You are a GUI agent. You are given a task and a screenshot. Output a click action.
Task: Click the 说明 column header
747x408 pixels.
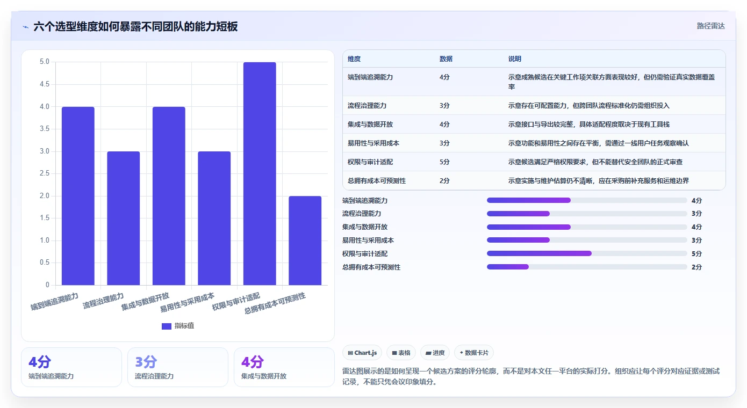pyautogui.click(x=515, y=59)
